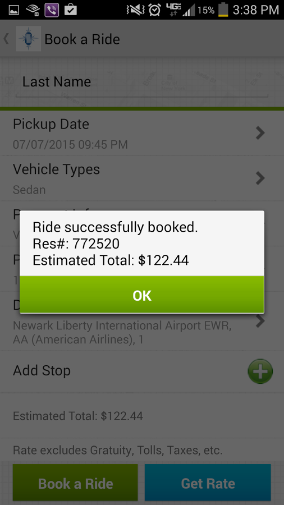Tap the alarm clock status icon
The height and width of the screenshot is (505, 284).
(154, 10)
